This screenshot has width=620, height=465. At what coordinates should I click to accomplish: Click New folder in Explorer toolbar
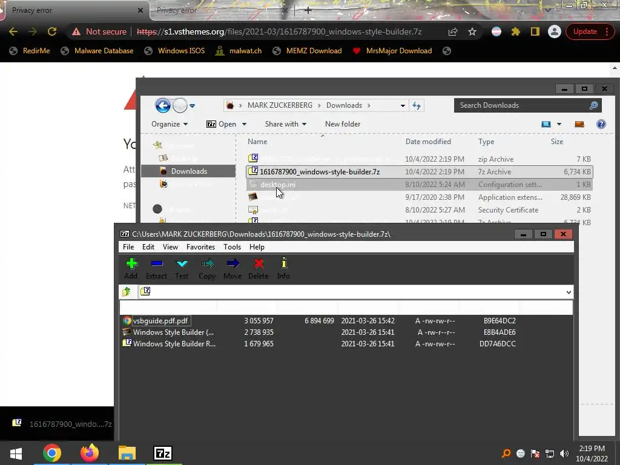343,124
